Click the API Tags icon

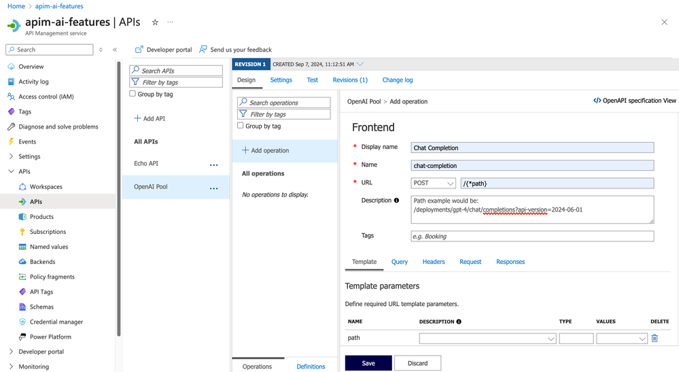point(22,292)
